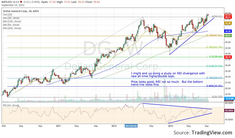Click the gold 53.38 price tag

pyautogui.click(x=228, y=23)
